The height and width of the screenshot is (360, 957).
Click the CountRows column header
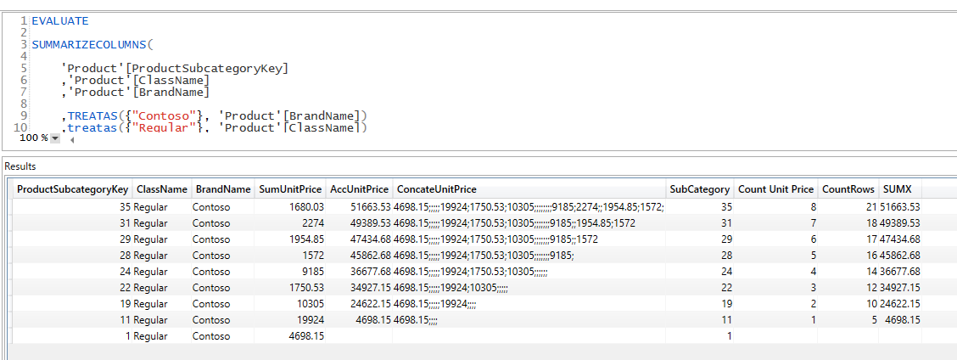point(848,189)
